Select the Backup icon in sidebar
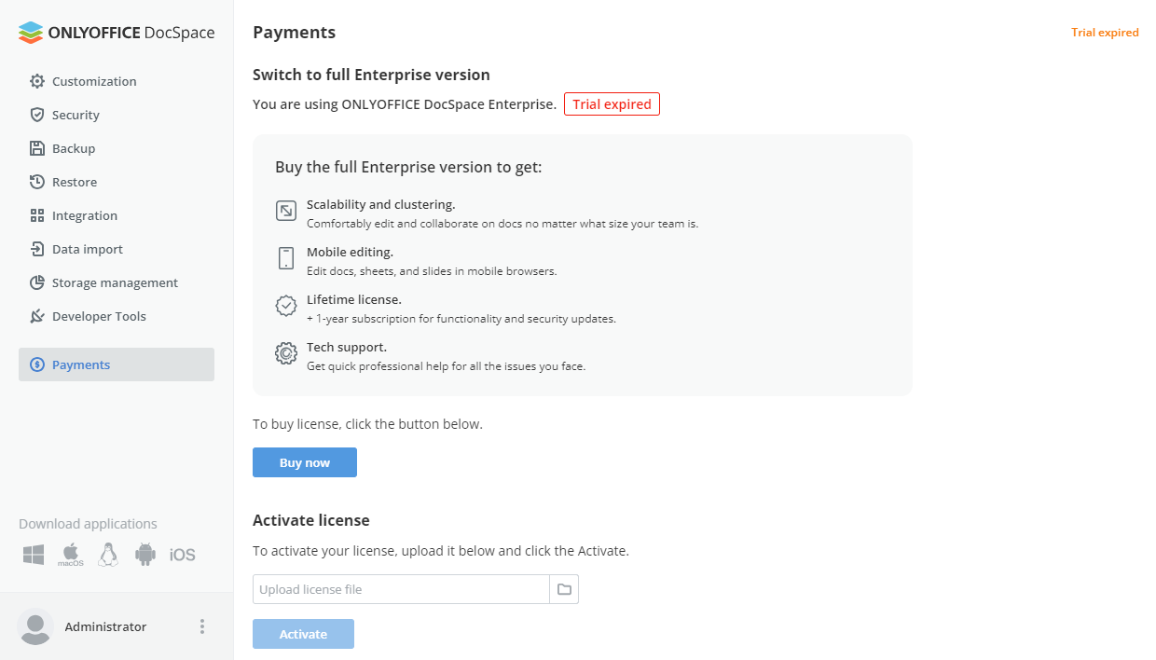Viewport: 1156px width, 660px height. coord(37,148)
